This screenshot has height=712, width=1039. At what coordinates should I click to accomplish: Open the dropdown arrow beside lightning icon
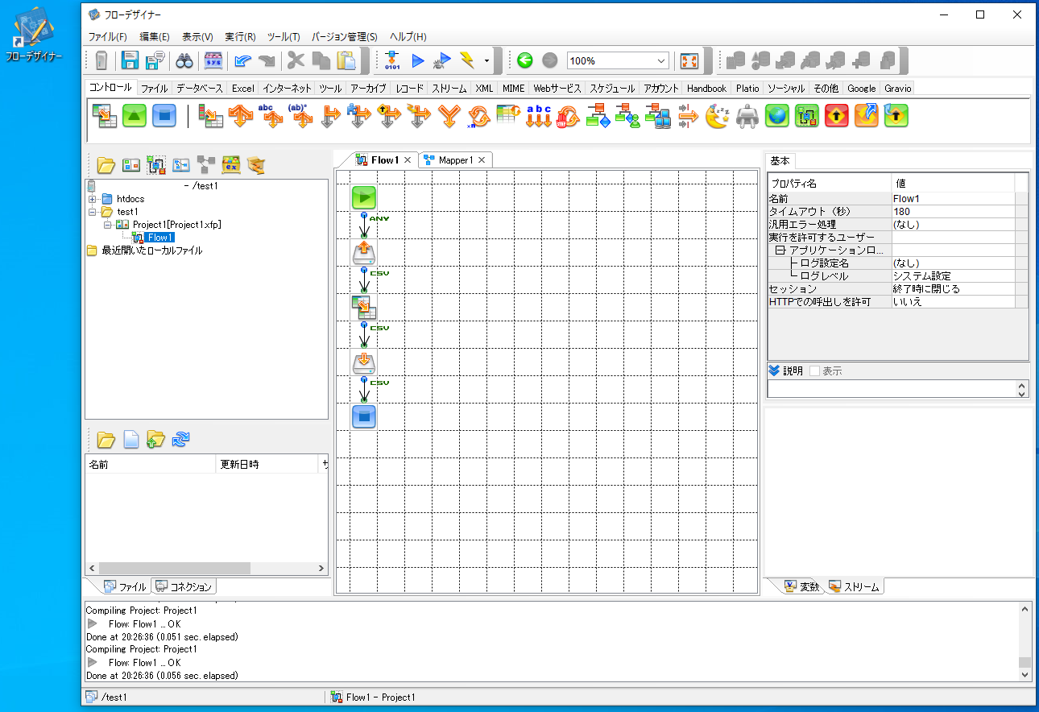[x=486, y=61]
